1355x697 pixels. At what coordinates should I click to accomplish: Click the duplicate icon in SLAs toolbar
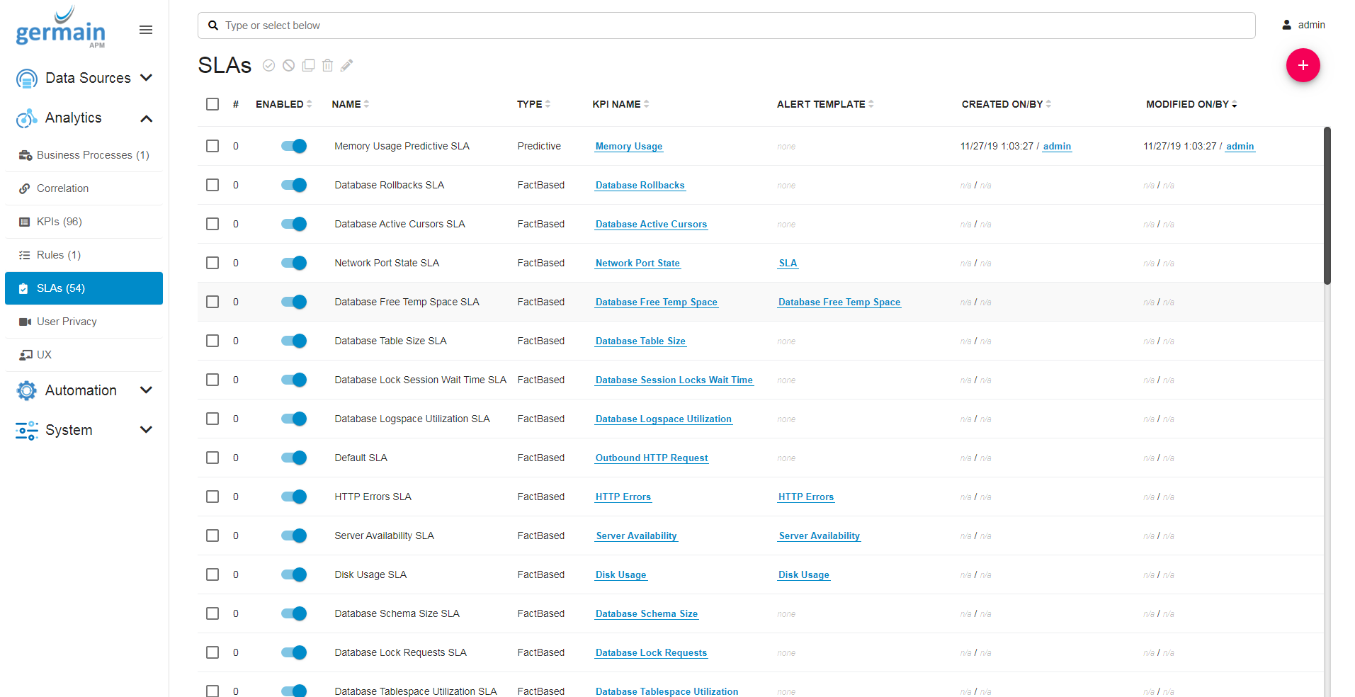pos(308,66)
